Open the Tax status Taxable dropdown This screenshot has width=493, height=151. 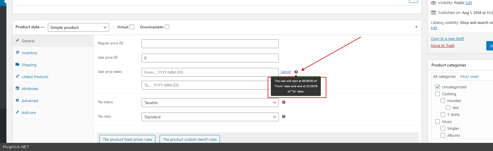[210, 103]
